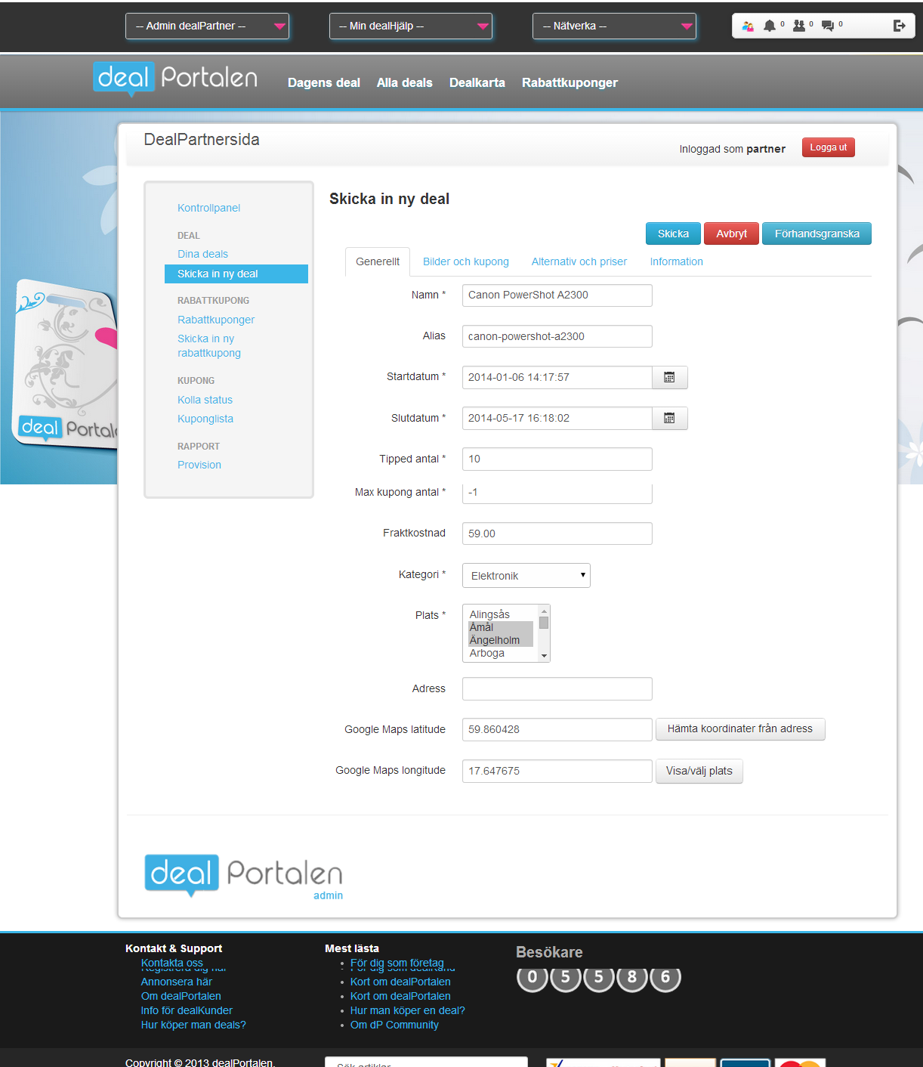
Task: Open the Admin dealPartner dropdown
Action: 207,25
